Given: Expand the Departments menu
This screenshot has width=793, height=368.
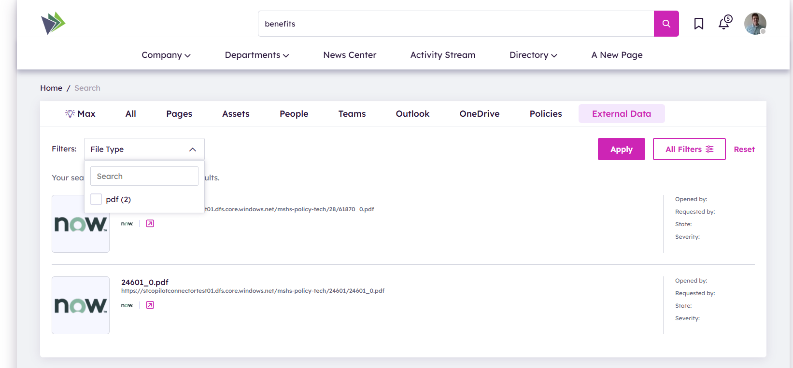Looking at the screenshot, I should [257, 55].
